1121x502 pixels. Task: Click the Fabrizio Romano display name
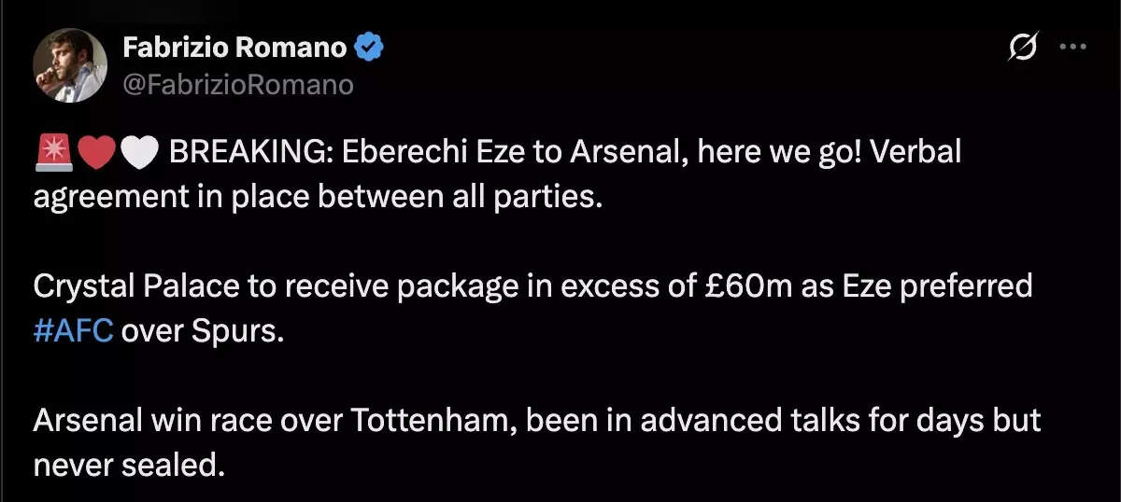coord(236,45)
